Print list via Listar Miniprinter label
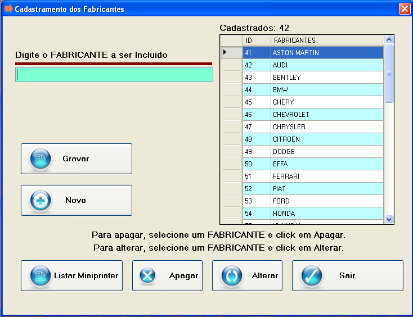Screen dimensions: 413x317 coord(86,276)
